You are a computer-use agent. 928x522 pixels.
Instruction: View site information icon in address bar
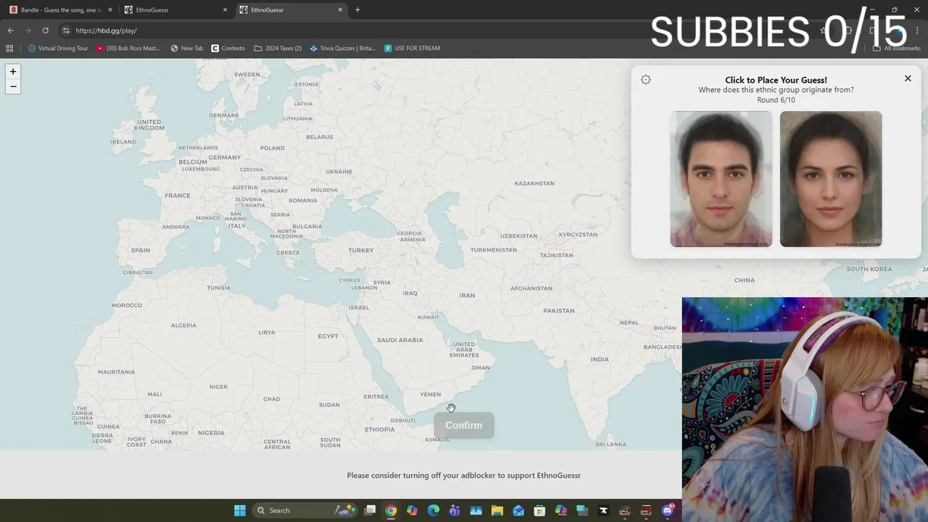coord(66,30)
